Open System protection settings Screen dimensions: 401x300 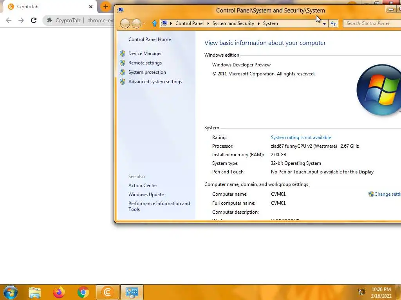(x=147, y=72)
